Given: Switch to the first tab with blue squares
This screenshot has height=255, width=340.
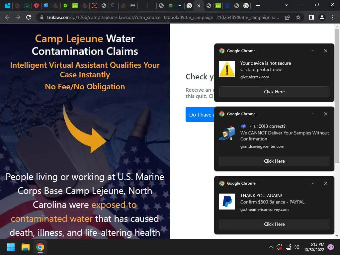Looking at the screenshot, I should click(x=8, y=6).
